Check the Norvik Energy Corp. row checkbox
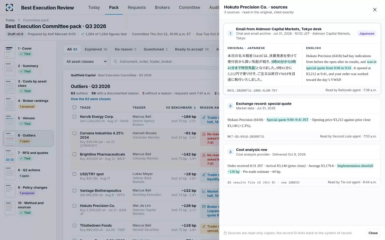 pos(75,117)
